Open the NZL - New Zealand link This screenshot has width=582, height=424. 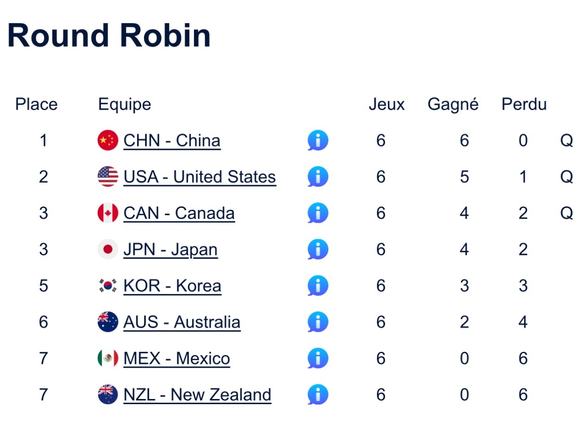coord(197,395)
